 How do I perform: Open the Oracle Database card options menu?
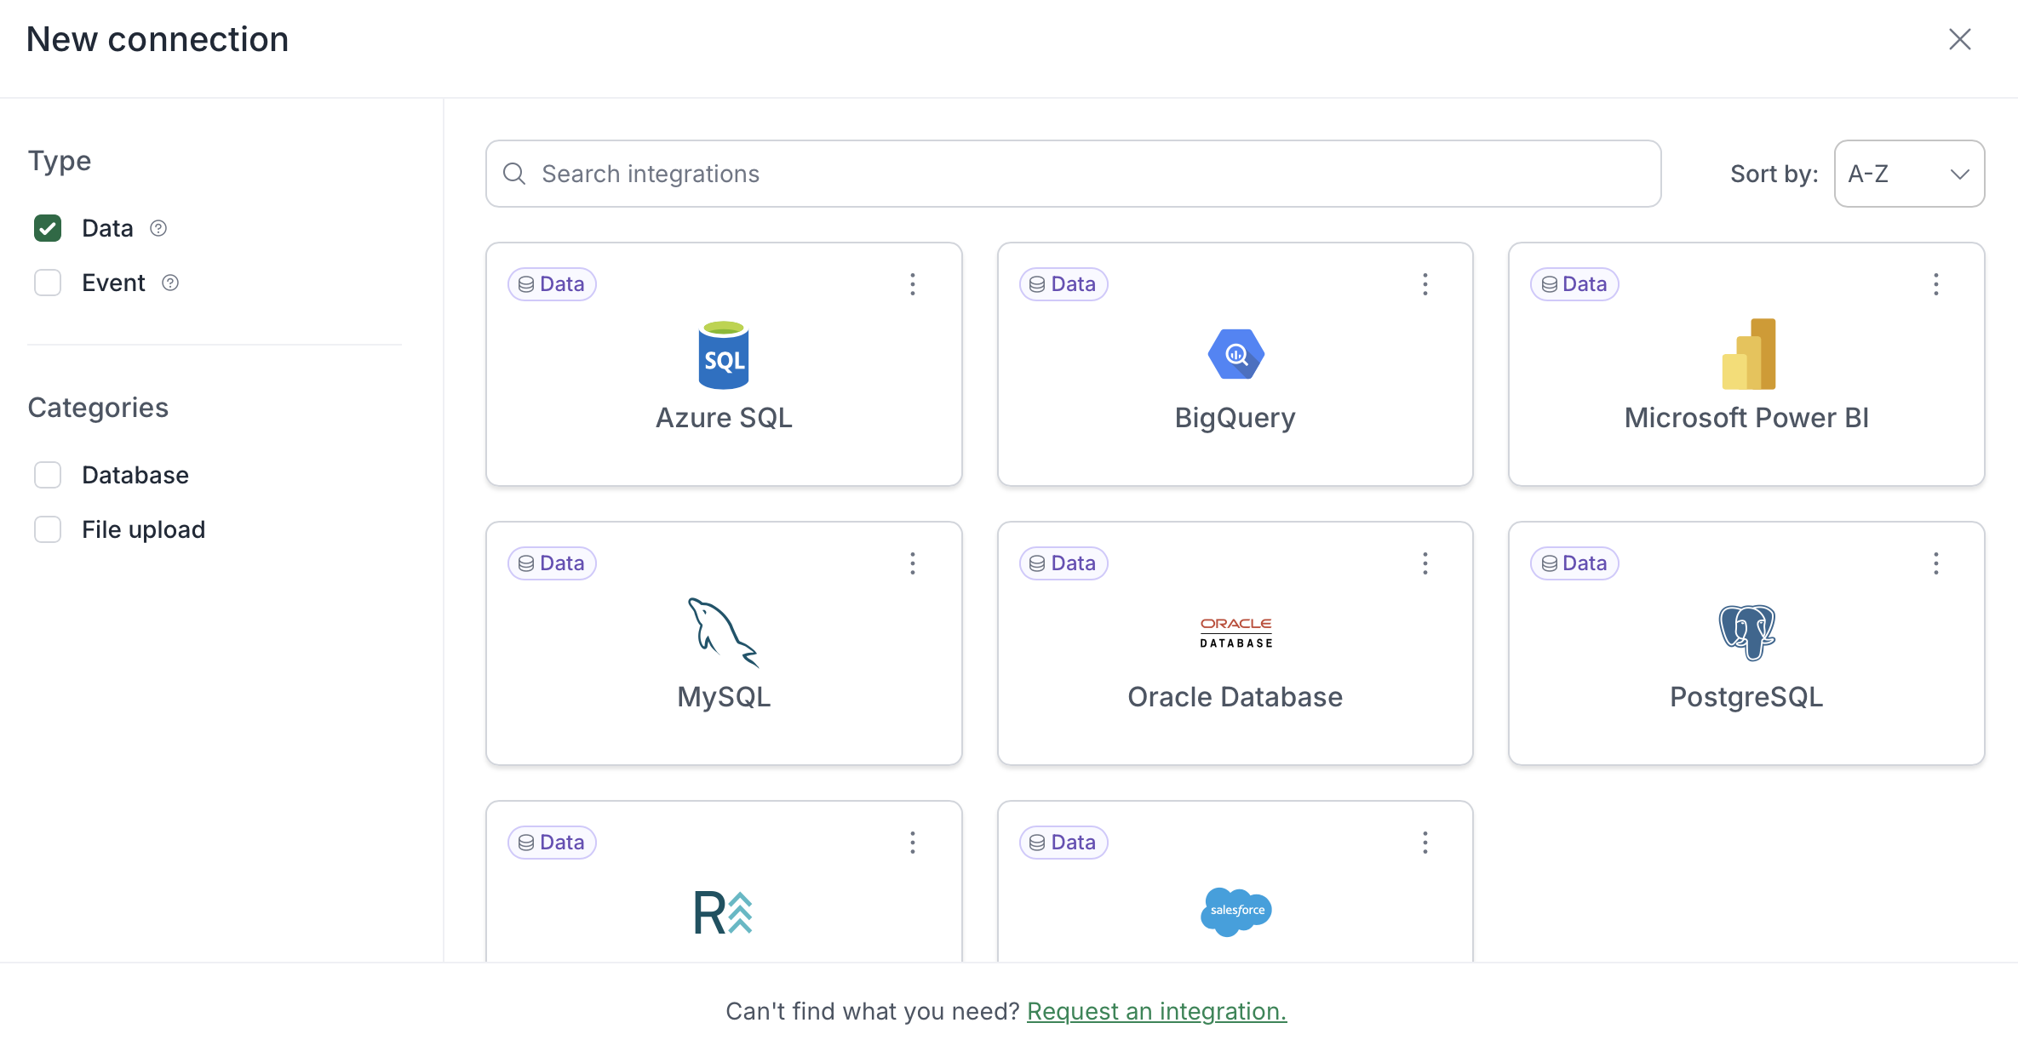(x=1425, y=563)
